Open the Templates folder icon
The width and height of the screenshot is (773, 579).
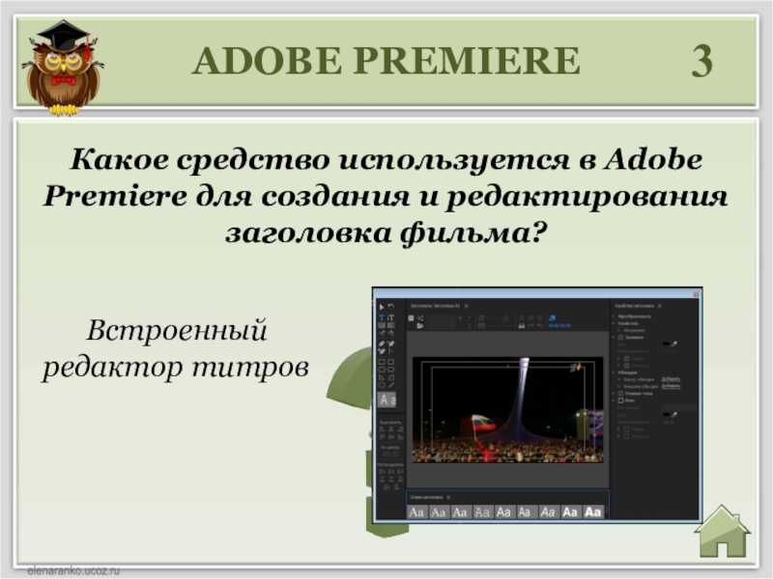click(x=420, y=326)
